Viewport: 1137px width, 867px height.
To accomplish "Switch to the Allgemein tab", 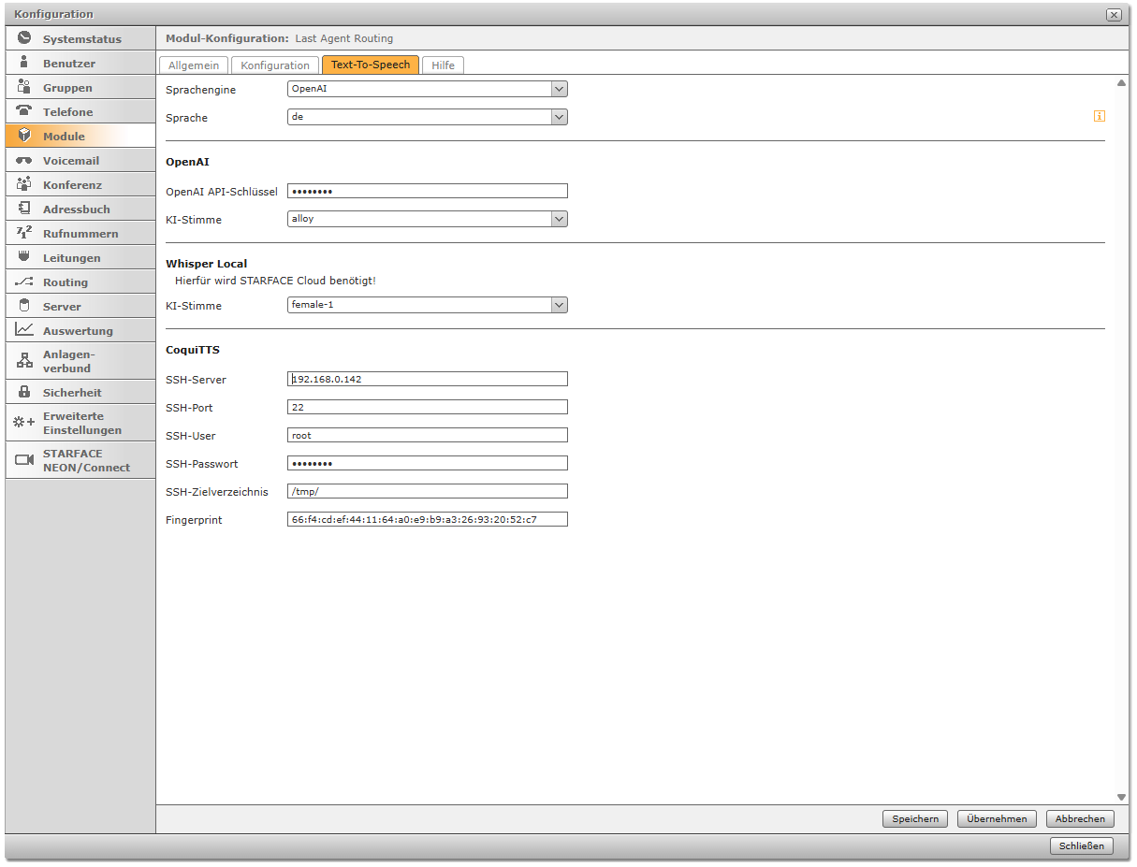I will click(194, 65).
